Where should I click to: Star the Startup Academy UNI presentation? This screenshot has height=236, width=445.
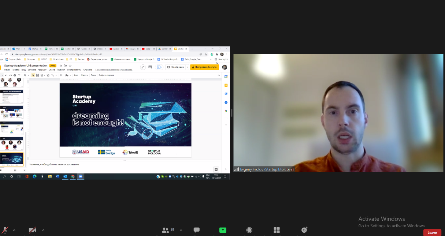click(61, 65)
